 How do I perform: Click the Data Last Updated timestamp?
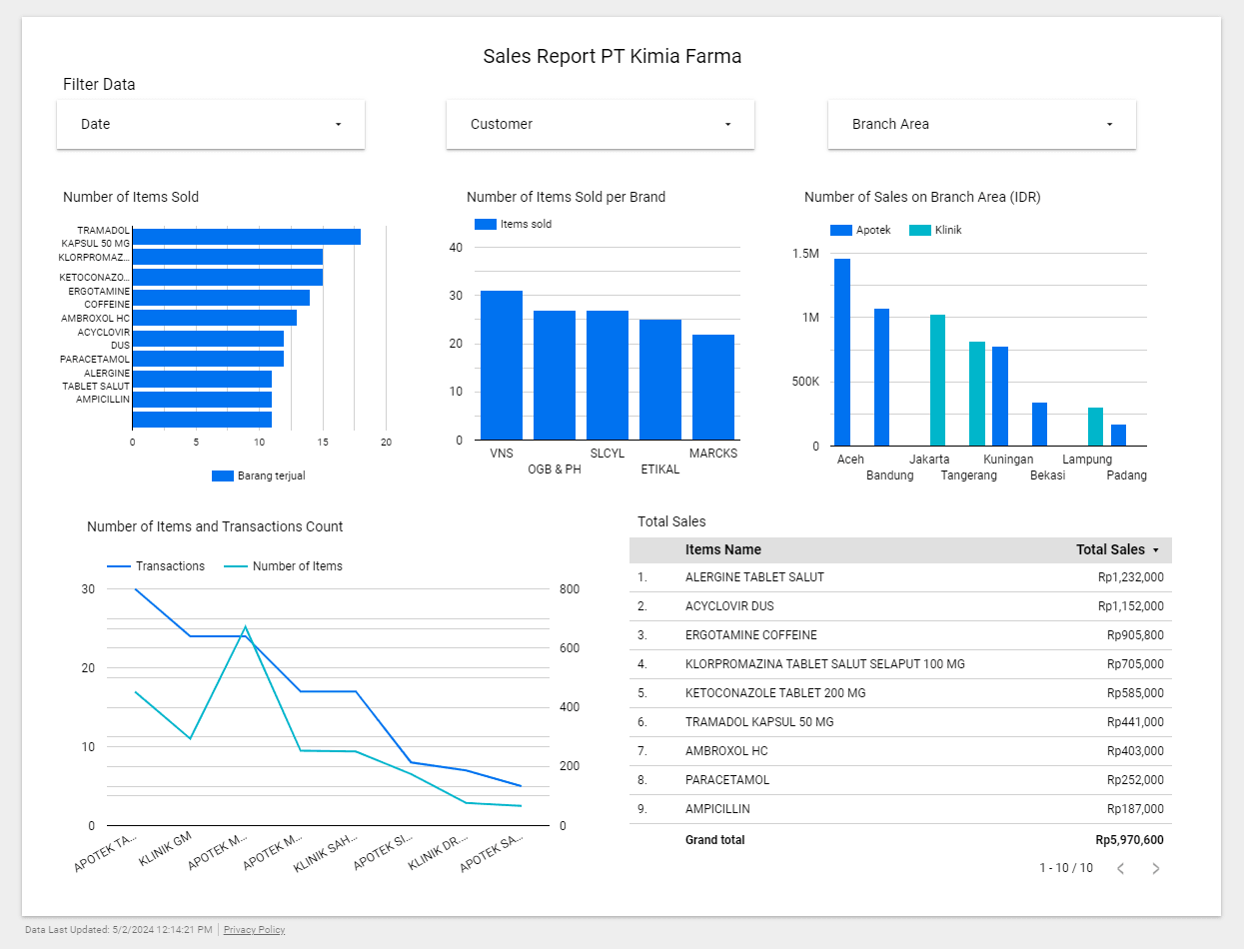pyautogui.click(x=119, y=930)
